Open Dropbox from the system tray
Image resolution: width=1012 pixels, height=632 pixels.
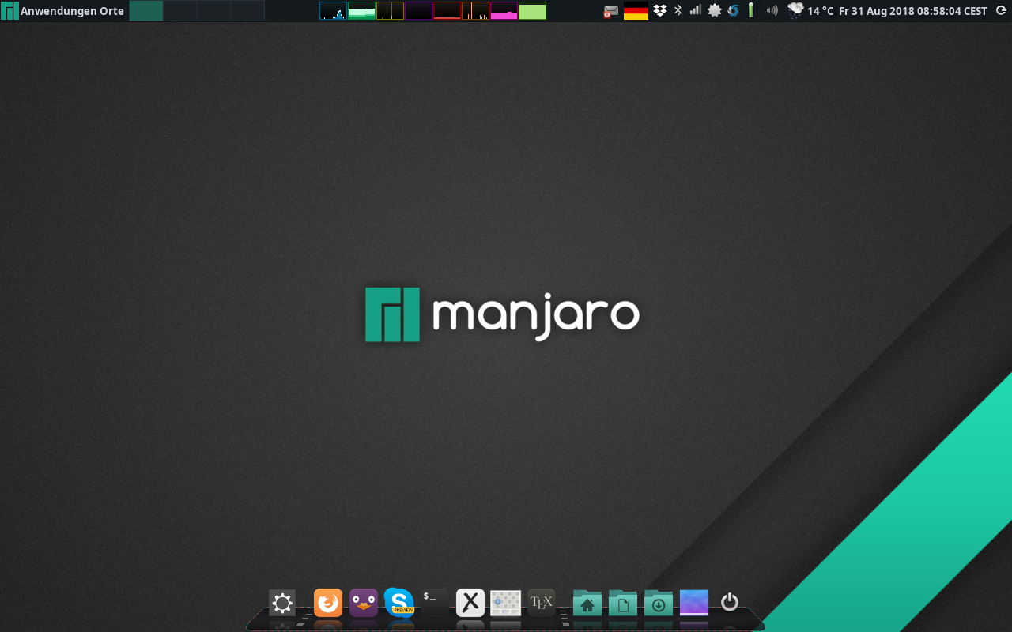[x=659, y=10]
